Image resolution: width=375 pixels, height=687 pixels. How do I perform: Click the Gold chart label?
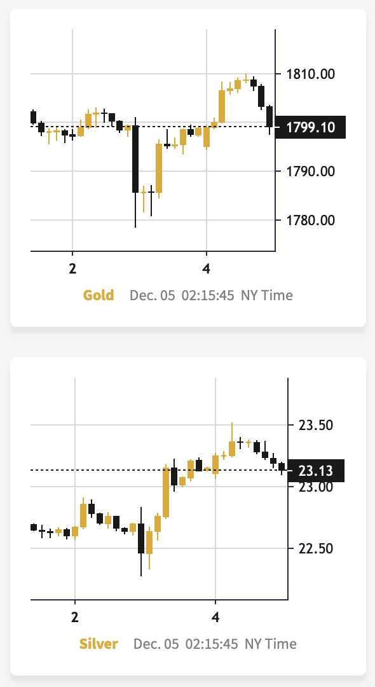[x=99, y=295]
